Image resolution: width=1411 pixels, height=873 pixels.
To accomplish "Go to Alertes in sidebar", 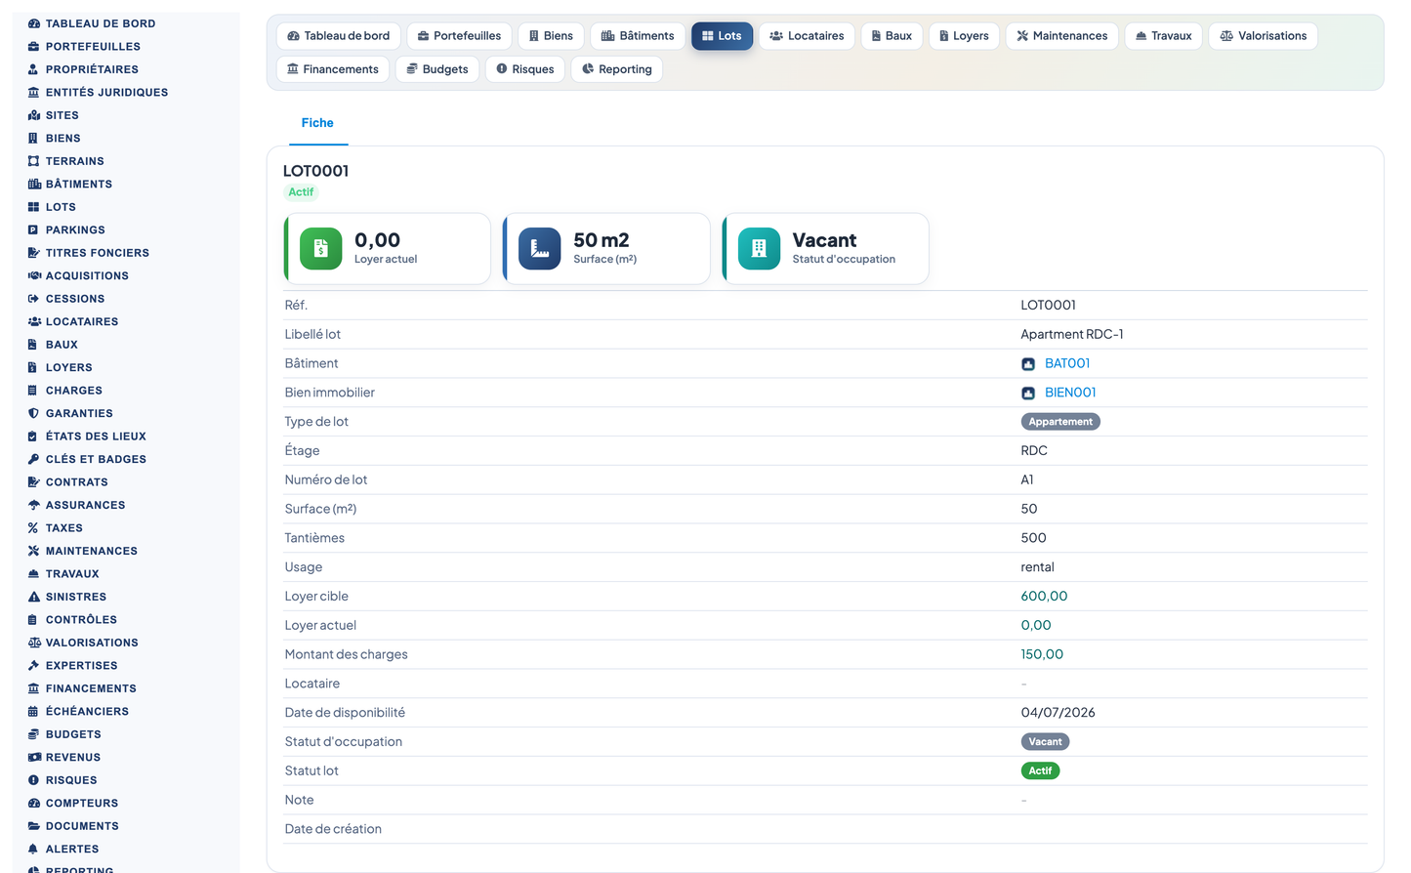I will (x=63, y=850).
